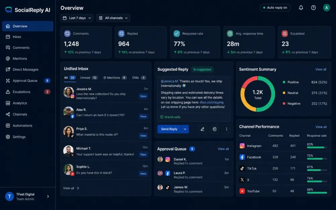
Task: Open Overview in the sidebar
Action: pyautogui.click(x=28, y=26)
